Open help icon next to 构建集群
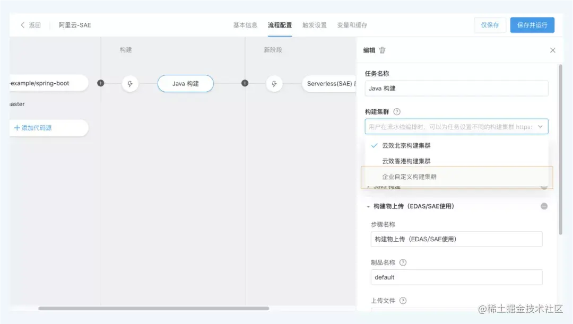Image resolution: width=573 pixels, height=324 pixels. 396,112
